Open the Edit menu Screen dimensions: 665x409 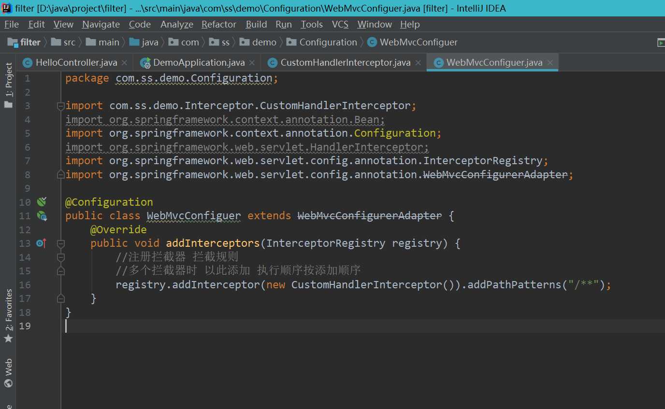pyautogui.click(x=36, y=24)
